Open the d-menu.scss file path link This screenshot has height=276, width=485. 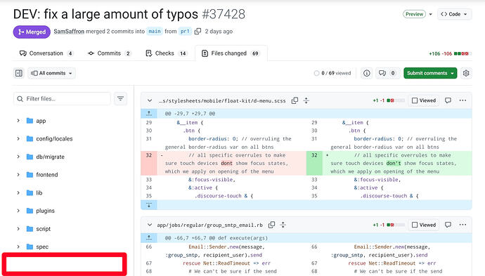(x=222, y=100)
